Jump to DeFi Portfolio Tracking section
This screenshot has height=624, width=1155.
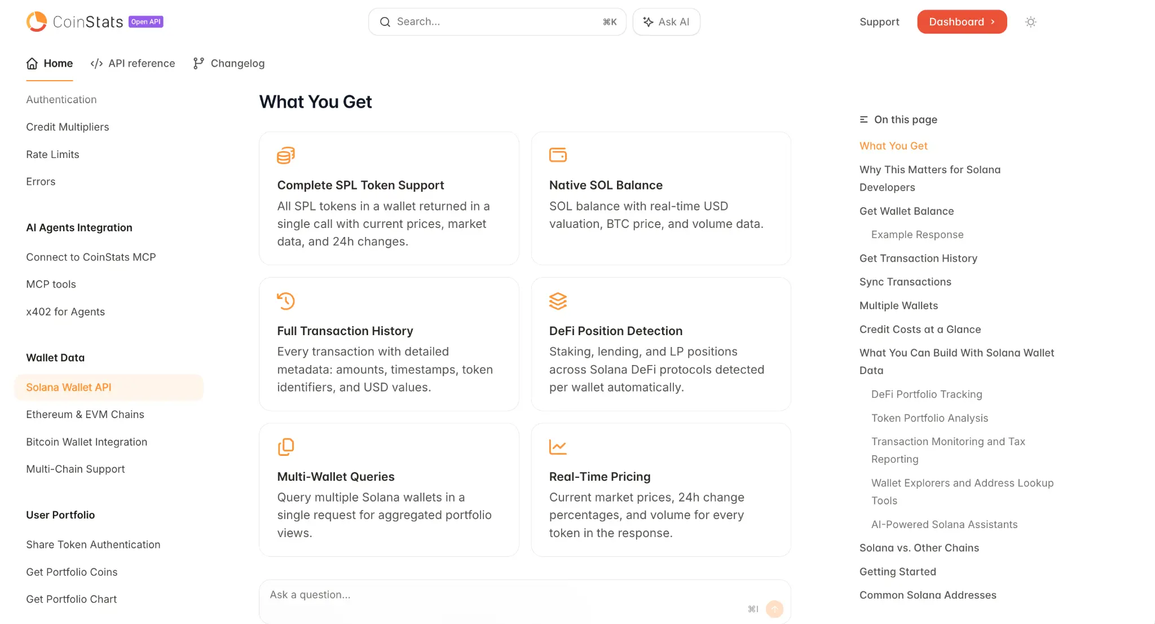click(x=927, y=394)
